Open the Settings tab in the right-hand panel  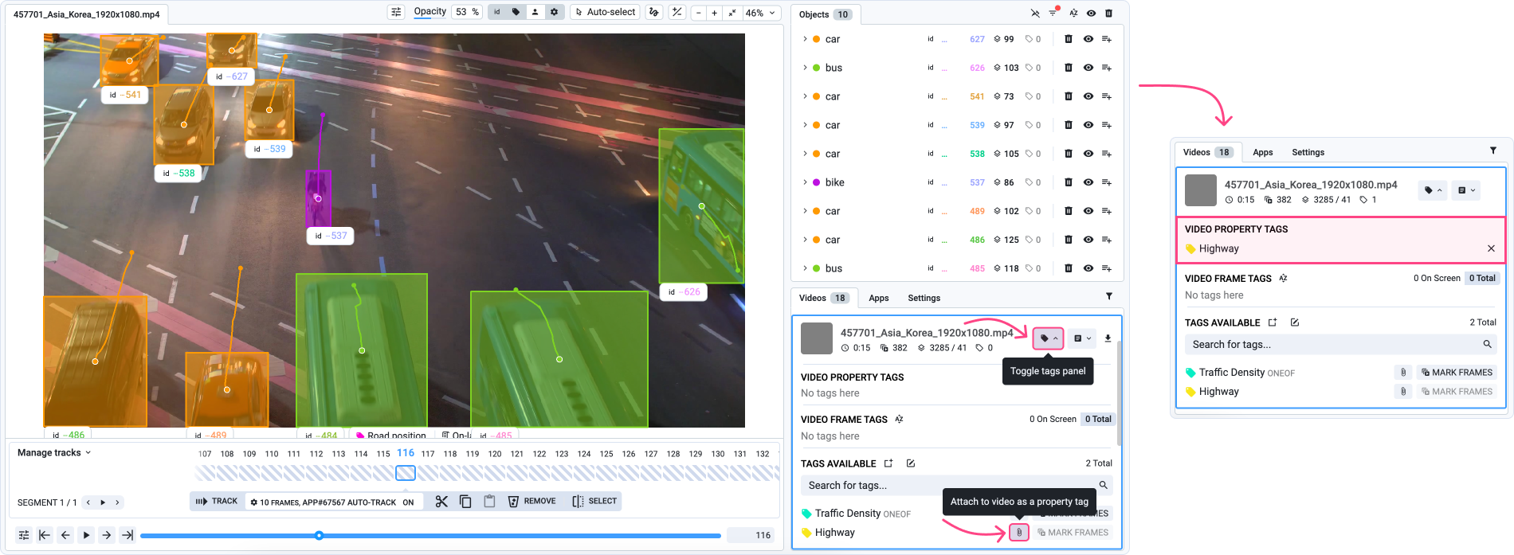(x=1308, y=152)
